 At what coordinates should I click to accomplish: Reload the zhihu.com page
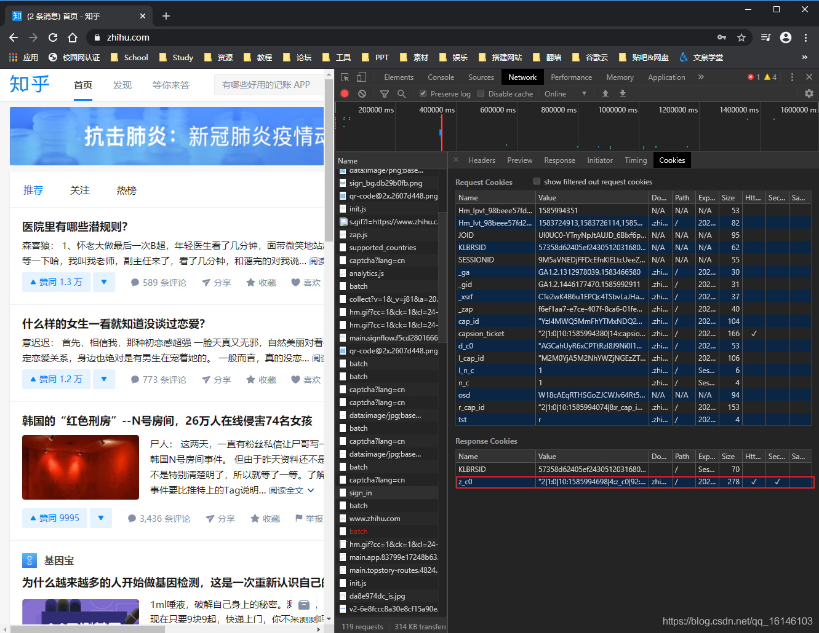coord(53,37)
